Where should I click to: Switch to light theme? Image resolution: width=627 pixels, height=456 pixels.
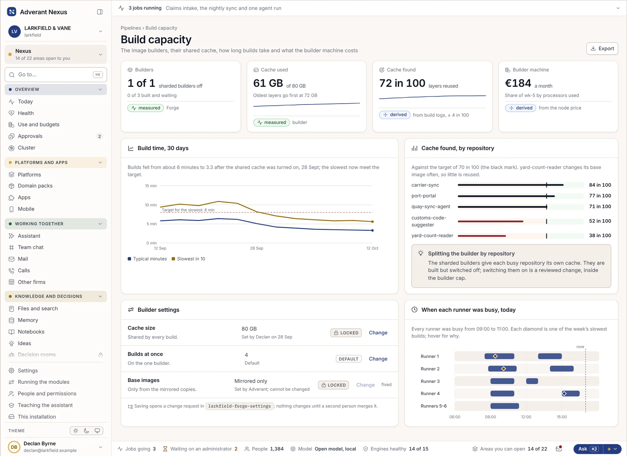point(76,431)
